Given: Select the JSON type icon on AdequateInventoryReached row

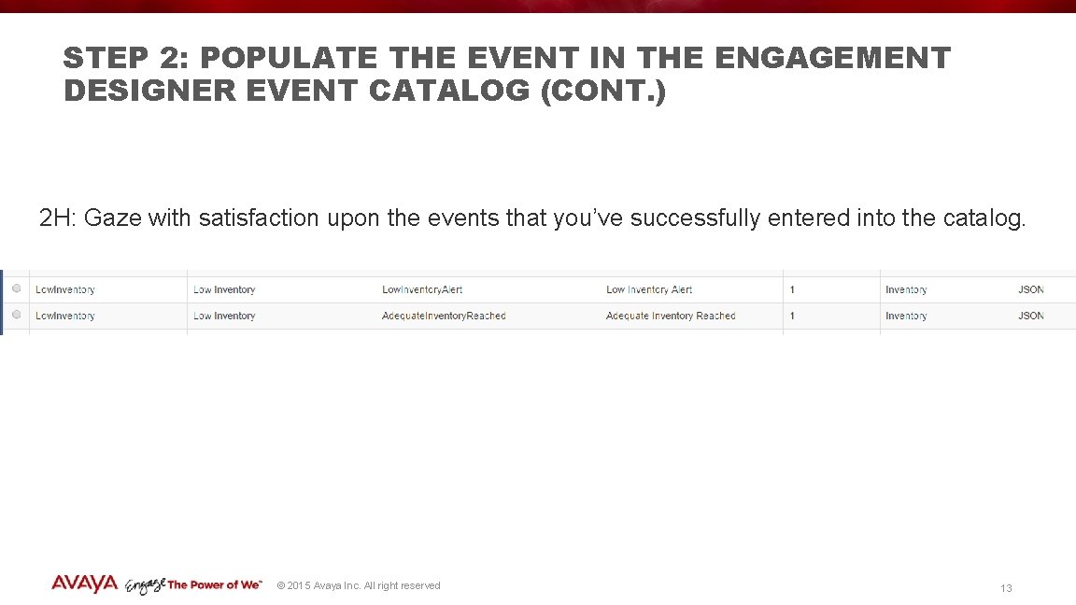Looking at the screenshot, I should click(x=1030, y=316).
